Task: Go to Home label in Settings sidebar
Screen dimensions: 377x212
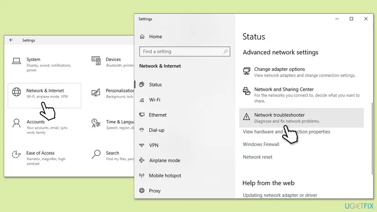Action: click(156, 36)
